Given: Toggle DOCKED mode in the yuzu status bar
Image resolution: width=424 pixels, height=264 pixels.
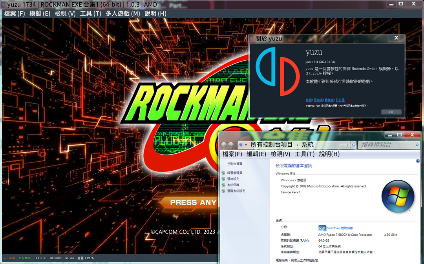Looking at the screenshot, I should (40, 258).
